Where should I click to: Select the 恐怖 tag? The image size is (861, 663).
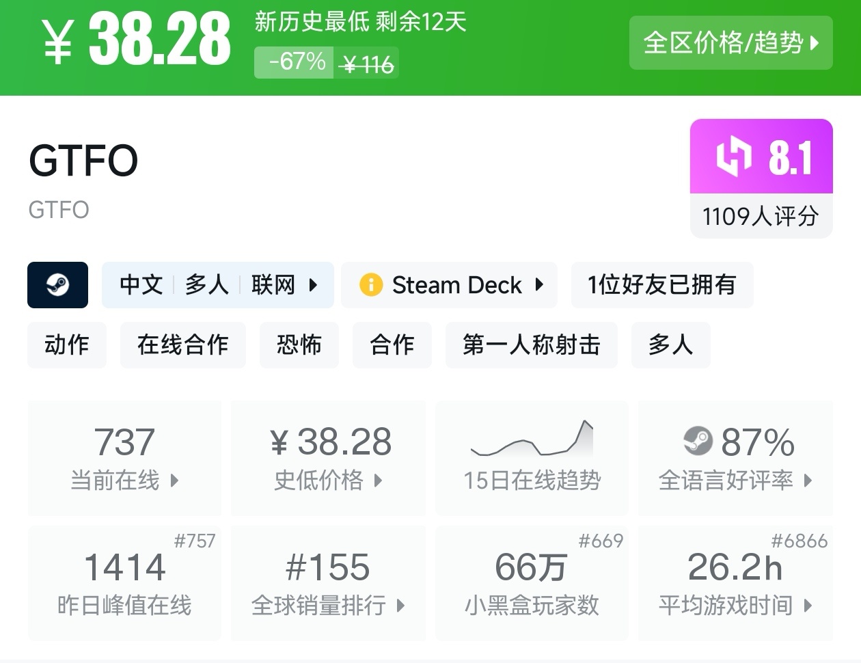tap(299, 344)
